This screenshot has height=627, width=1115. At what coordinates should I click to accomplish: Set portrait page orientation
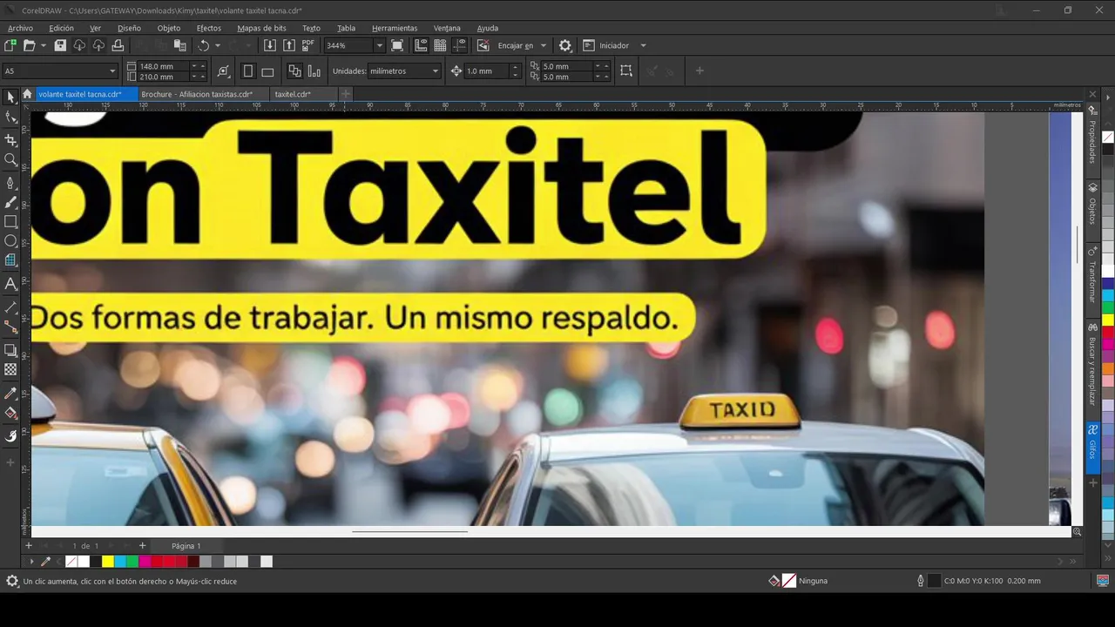[x=248, y=71]
